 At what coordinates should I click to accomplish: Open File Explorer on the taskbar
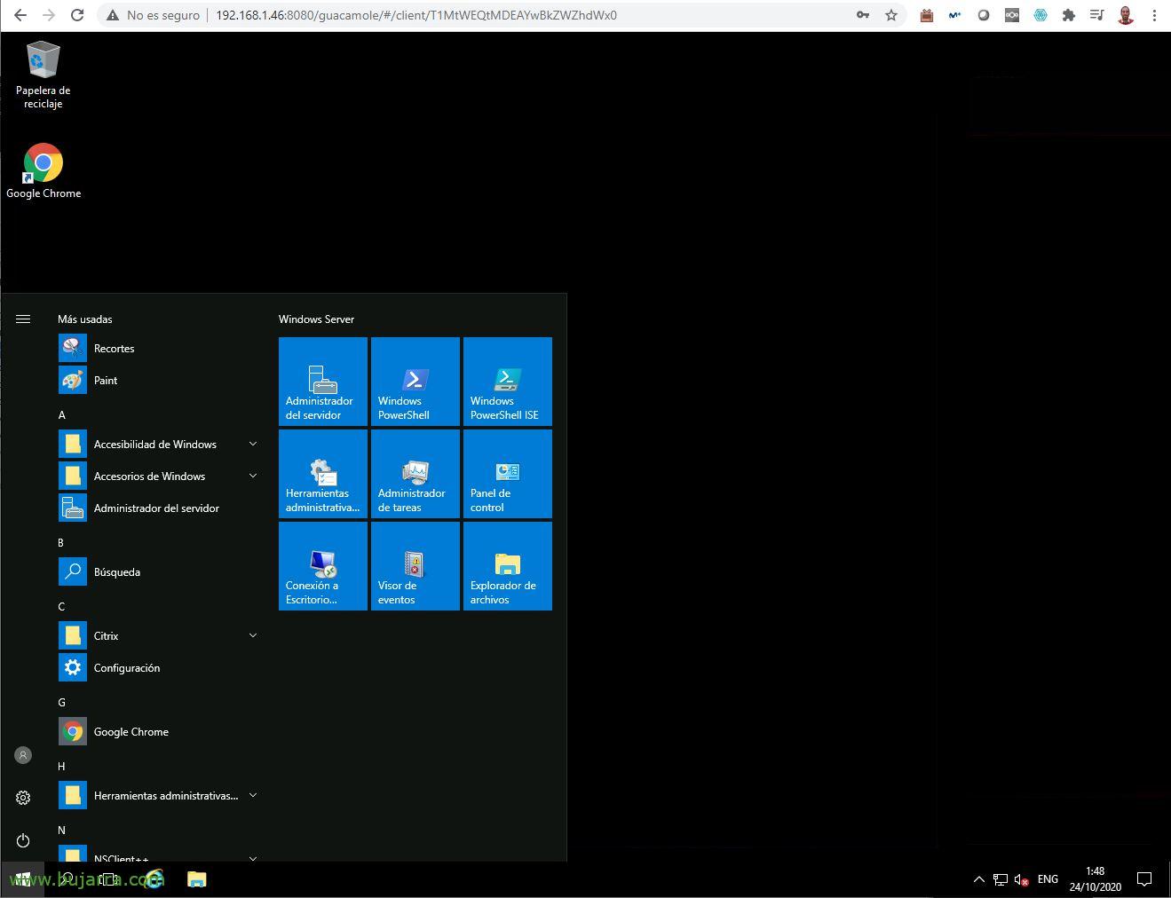pos(196,879)
